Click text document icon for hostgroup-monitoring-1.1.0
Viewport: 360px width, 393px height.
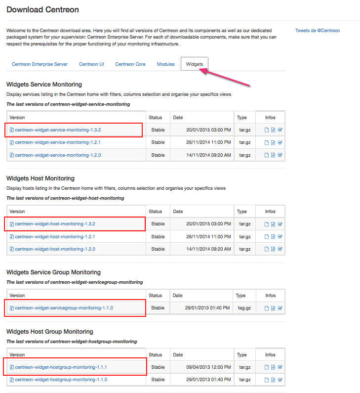point(273,380)
